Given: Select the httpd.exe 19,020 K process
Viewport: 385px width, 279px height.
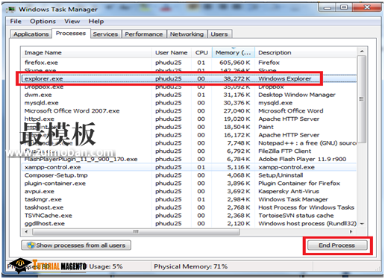Looking at the screenshot, I should [189, 119].
